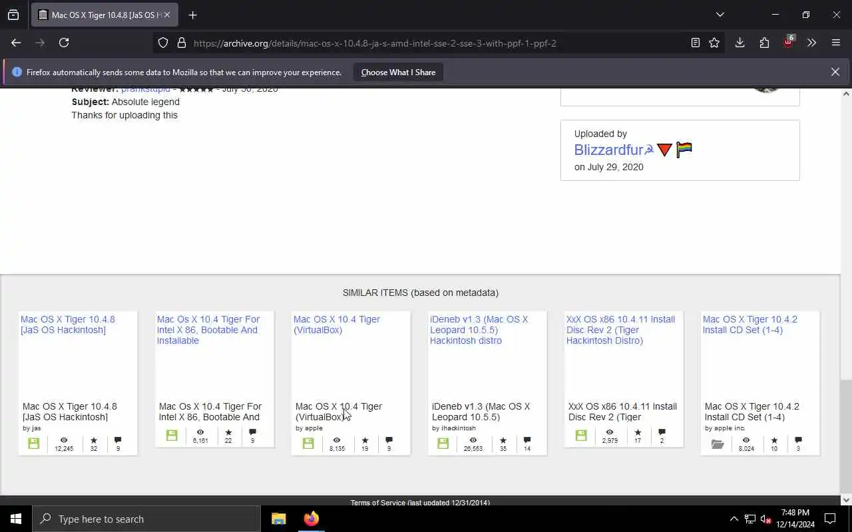
Task: Show more toolbar tools overflow
Action: pyautogui.click(x=811, y=43)
